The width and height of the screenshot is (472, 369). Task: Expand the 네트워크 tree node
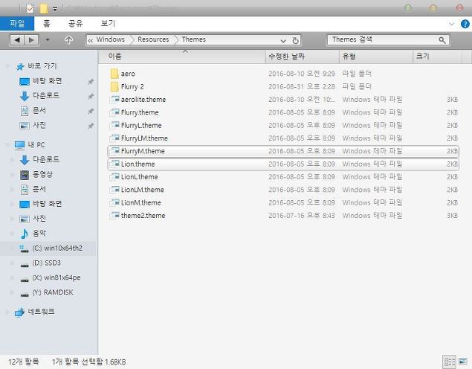pos(7,312)
